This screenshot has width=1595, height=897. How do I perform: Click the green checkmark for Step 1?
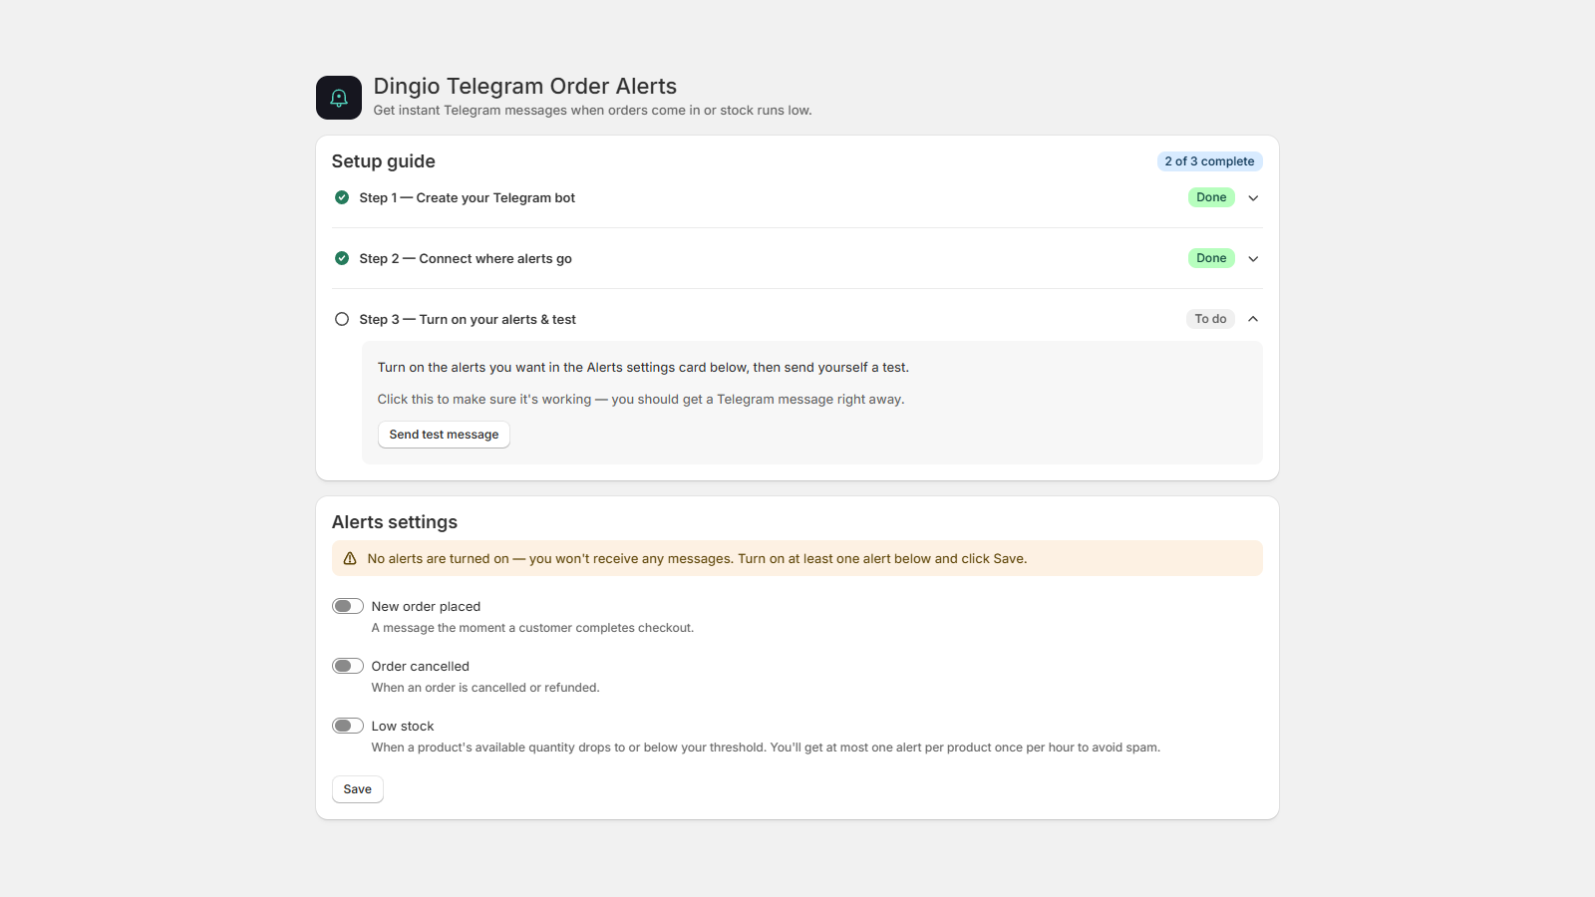click(342, 197)
